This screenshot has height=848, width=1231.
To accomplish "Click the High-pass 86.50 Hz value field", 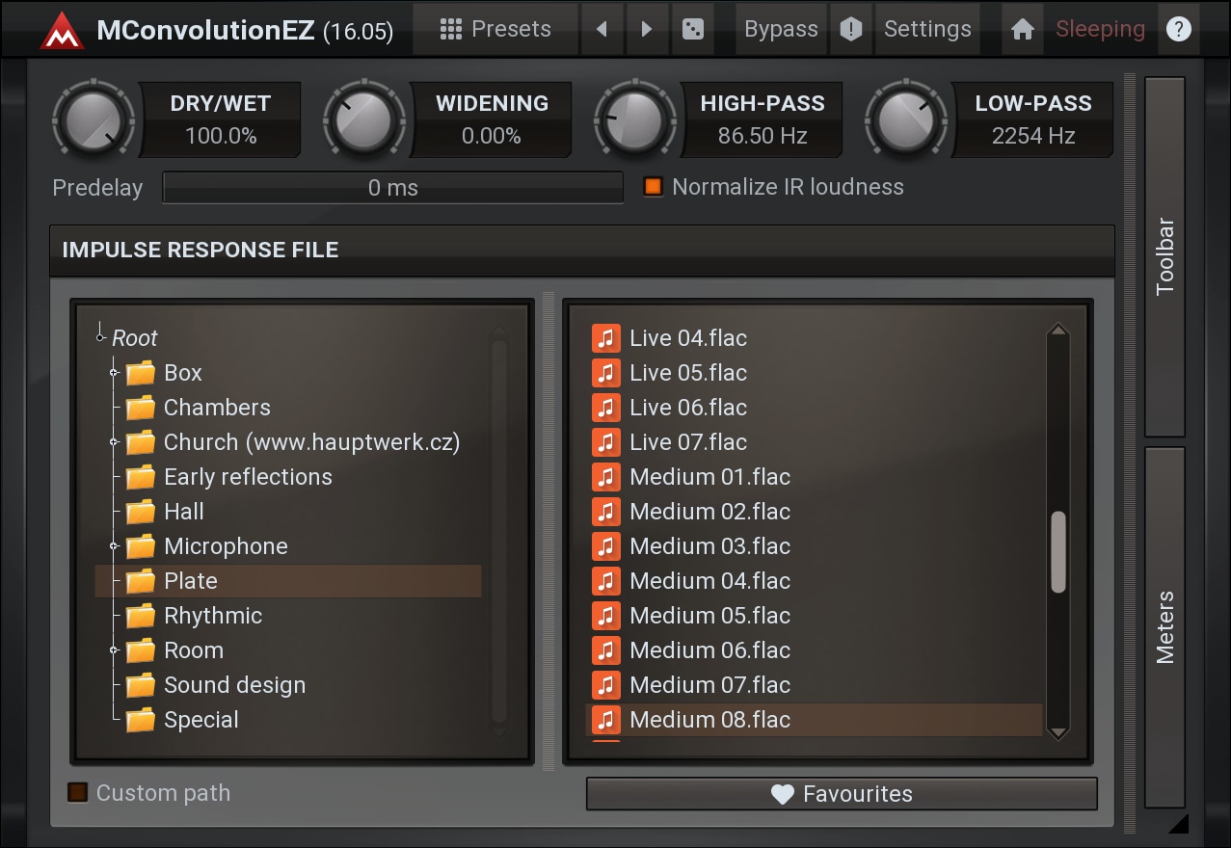I will click(x=763, y=136).
